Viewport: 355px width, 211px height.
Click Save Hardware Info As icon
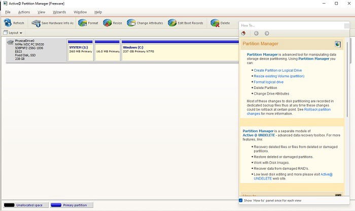36,23
